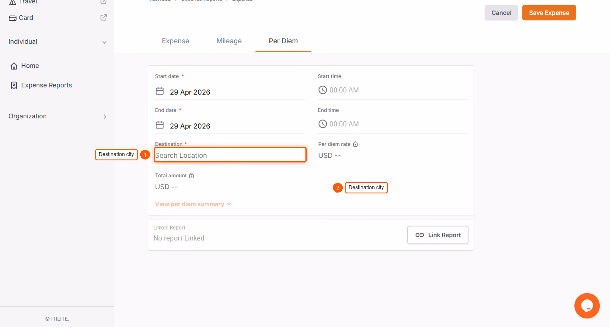
Task: Click the Cancel button
Action: click(x=502, y=13)
